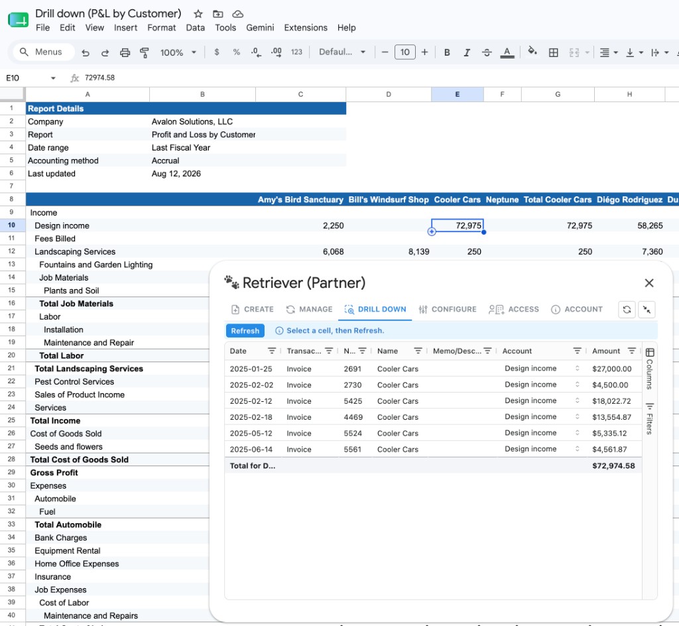Filter the Transaction type column
The image size is (679, 626).
[x=329, y=351]
